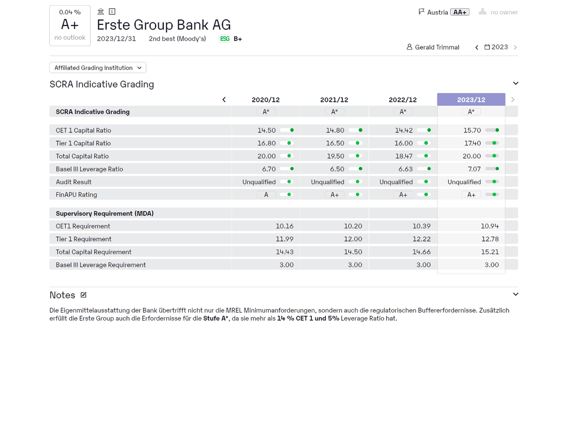Toggle Tier 1 Capital Ratio switch for 2021/12
This screenshot has height=444, width=573.
tap(356, 143)
